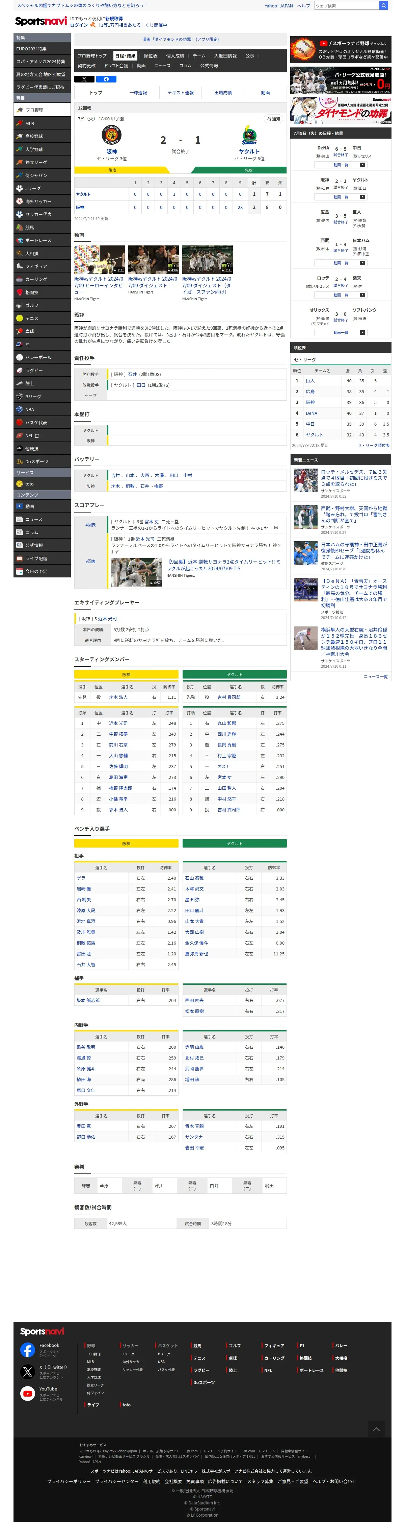This screenshot has width=405, height=1522.
Task: Go to 競馬 horse racing section
Action: 42,228
